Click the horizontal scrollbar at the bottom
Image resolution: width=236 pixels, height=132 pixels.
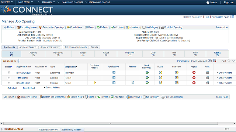[x=111, y=124]
